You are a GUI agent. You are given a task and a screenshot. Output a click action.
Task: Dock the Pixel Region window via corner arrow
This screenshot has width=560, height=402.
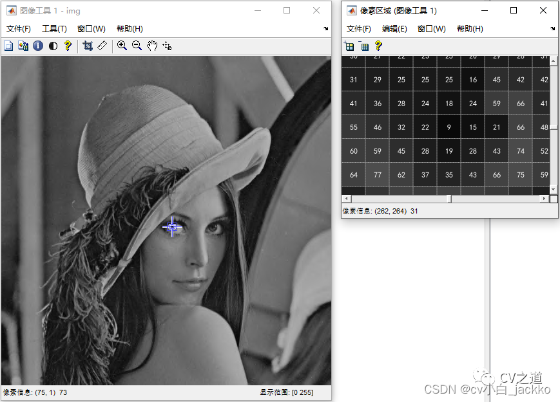tap(552, 28)
